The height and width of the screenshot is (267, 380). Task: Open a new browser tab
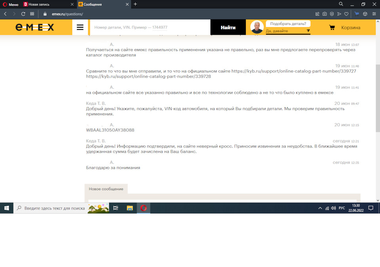tap(135, 4)
